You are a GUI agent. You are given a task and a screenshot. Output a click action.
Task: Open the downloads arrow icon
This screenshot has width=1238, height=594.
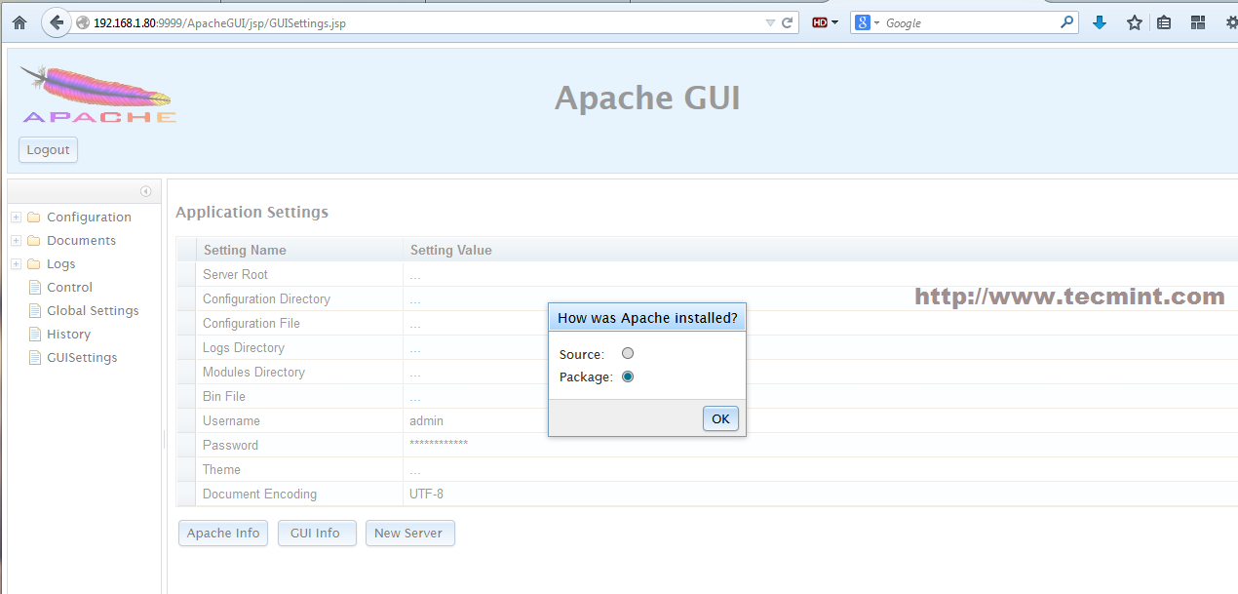[x=1100, y=22]
